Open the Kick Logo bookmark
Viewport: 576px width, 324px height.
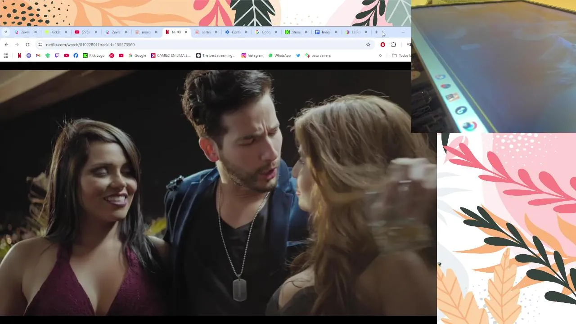(94, 55)
